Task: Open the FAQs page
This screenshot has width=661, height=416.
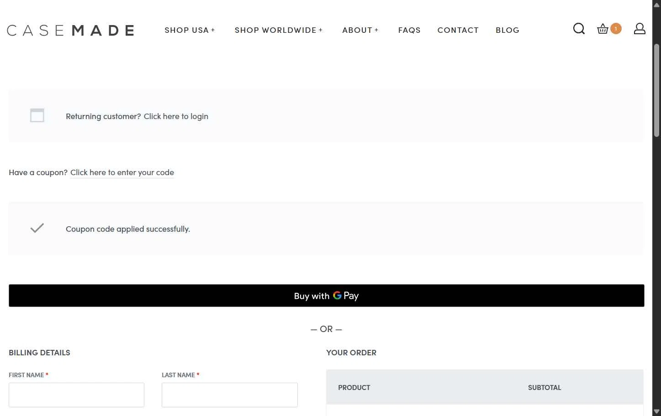Action: click(x=409, y=30)
